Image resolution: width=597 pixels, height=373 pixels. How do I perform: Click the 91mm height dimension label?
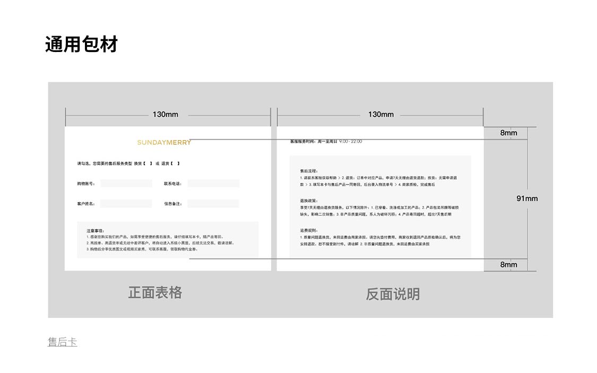click(x=526, y=198)
